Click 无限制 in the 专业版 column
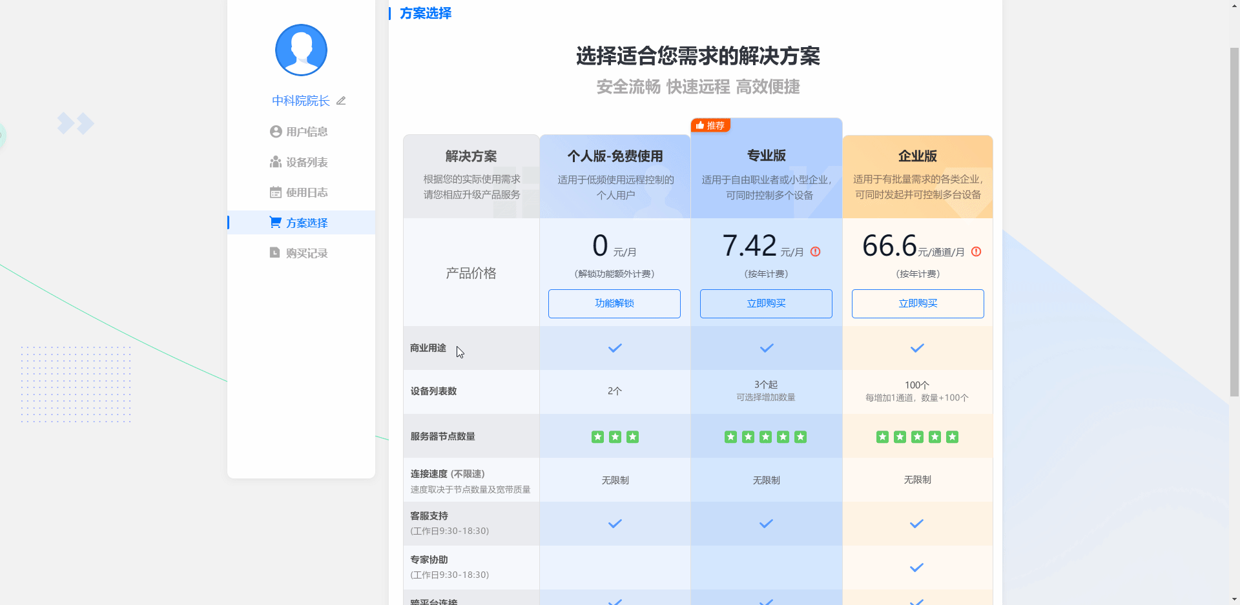1240x605 pixels. tap(767, 480)
